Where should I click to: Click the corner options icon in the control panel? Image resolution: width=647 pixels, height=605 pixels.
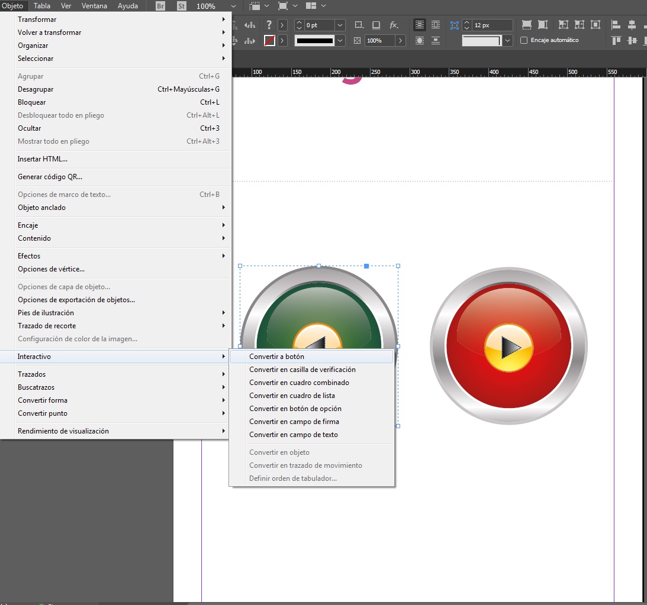coord(359,25)
